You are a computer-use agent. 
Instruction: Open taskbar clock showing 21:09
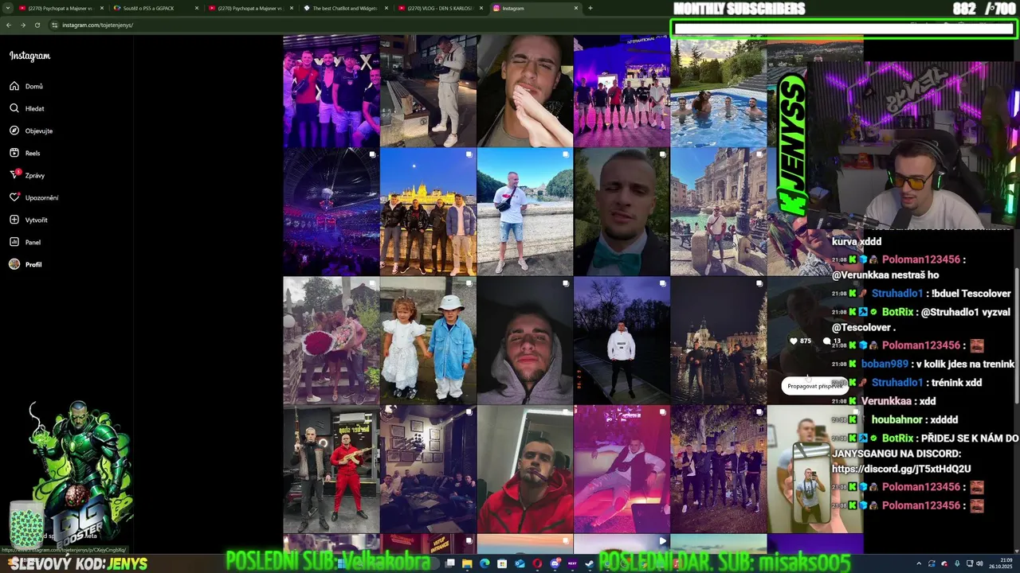1001,563
